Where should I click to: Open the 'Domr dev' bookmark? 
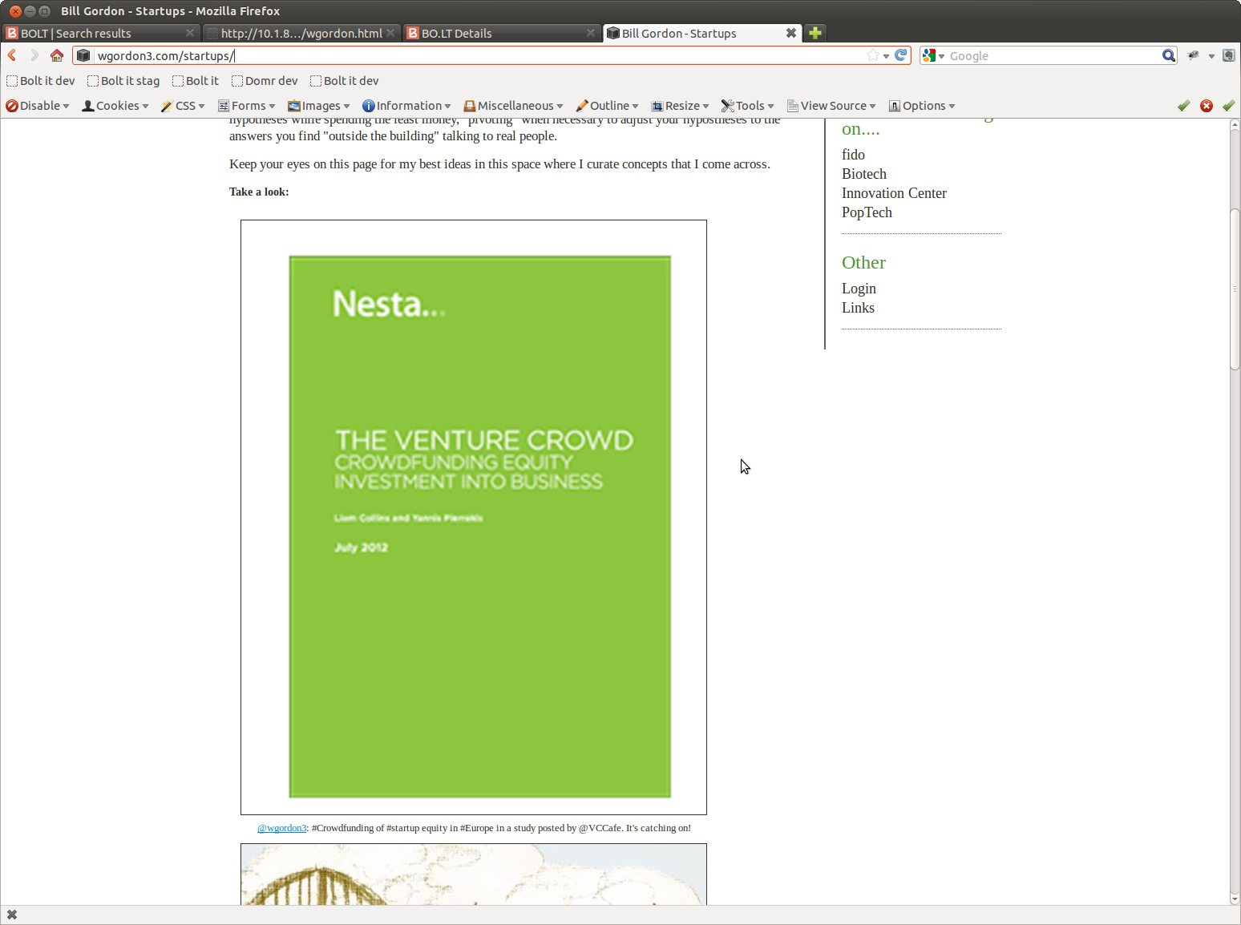click(265, 81)
